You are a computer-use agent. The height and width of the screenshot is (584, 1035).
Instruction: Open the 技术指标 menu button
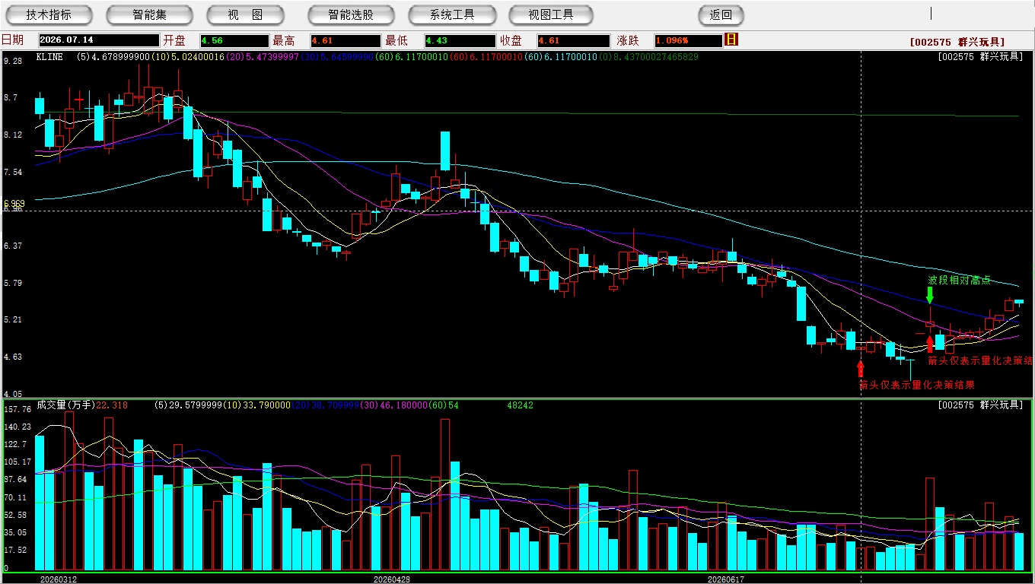tap(49, 14)
